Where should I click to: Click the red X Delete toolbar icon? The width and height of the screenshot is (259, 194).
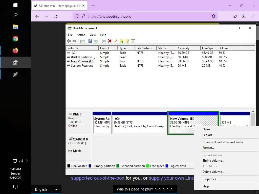pyautogui.click(x=110, y=41)
